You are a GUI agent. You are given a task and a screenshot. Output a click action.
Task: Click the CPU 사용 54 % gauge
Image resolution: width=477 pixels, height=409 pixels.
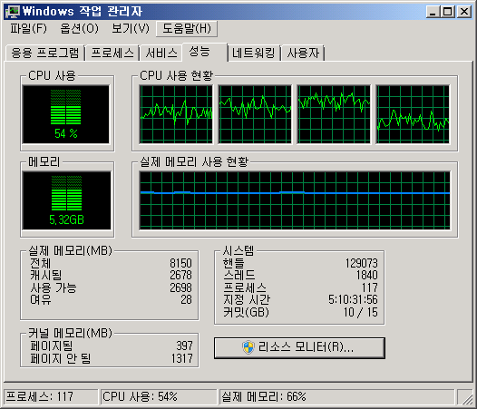tap(65, 114)
